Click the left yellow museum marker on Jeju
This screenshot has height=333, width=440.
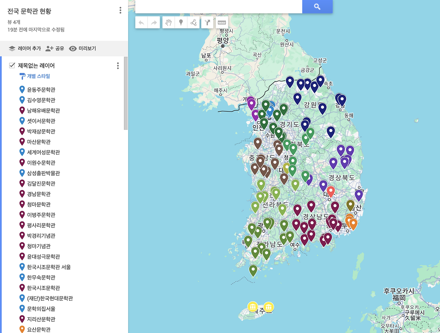click(x=253, y=307)
